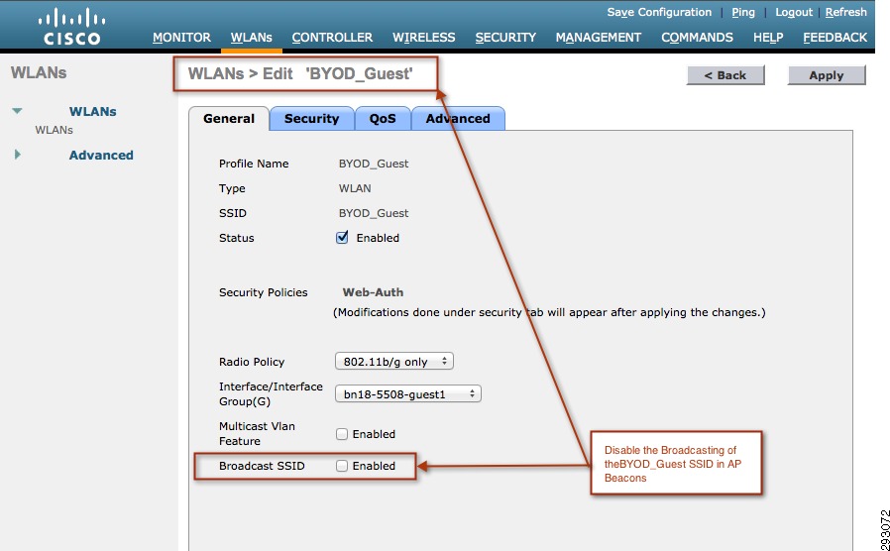The width and height of the screenshot is (890, 551).
Task: Click the Profile Name value BYOD_Guest
Action: click(374, 164)
